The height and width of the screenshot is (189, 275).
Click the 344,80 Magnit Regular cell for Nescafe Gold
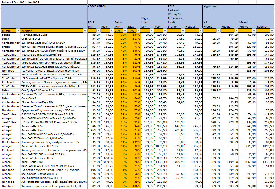[x=265, y=55]
